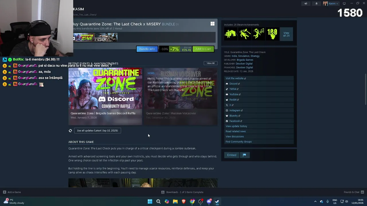The height and width of the screenshot is (206, 367).
Task: Click the Steam taskbar icon
Action: click(217, 201)
